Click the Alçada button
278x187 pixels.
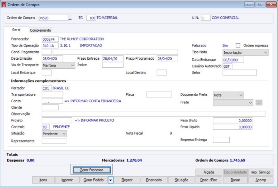pyautogui.click(x=209, y=172)
